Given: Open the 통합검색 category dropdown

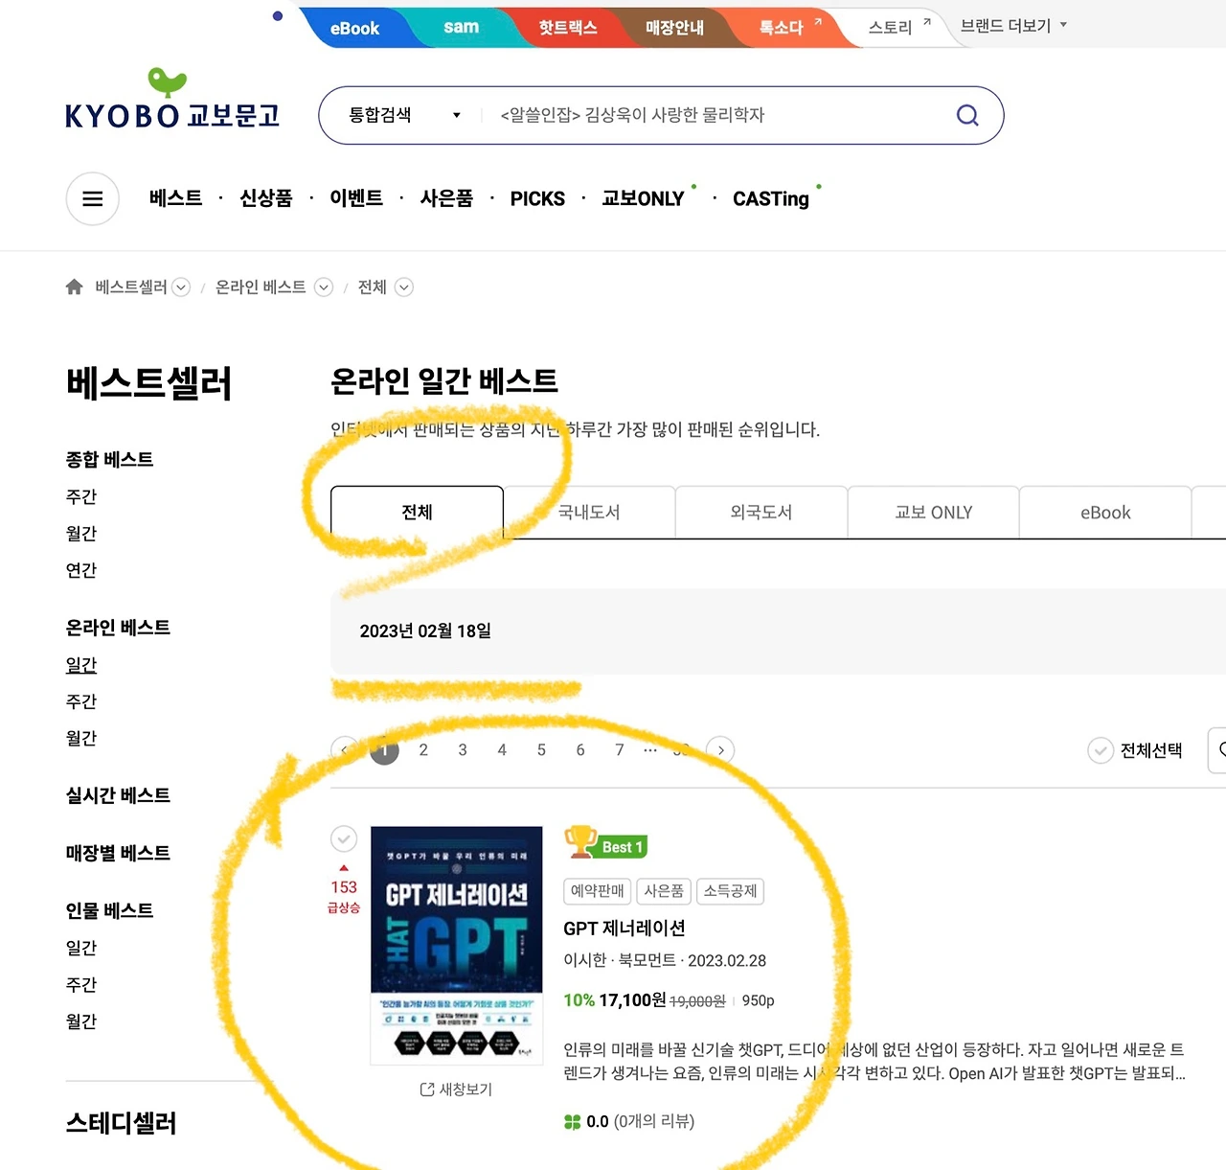Looking at the screenshot, I should click(x=404, y=115).
